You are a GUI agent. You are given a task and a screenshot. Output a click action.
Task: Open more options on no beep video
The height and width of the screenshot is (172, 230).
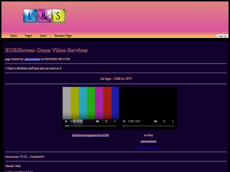(173, 121)
